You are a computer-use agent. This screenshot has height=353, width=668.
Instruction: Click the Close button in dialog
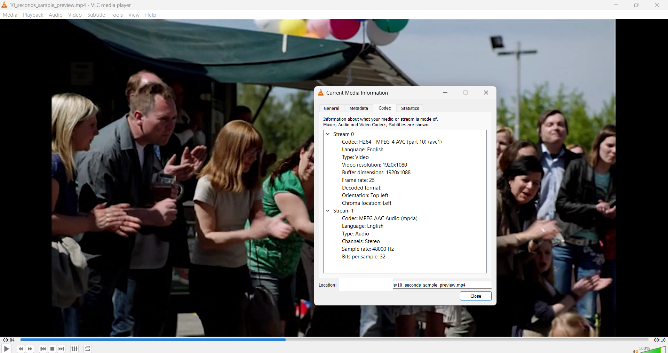pos(476,296)
